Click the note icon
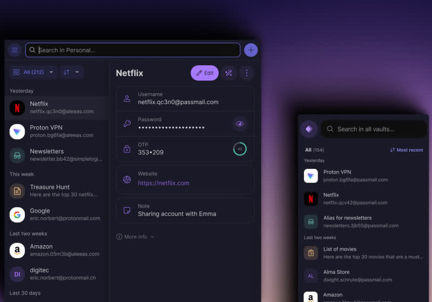 pos(127,210)
